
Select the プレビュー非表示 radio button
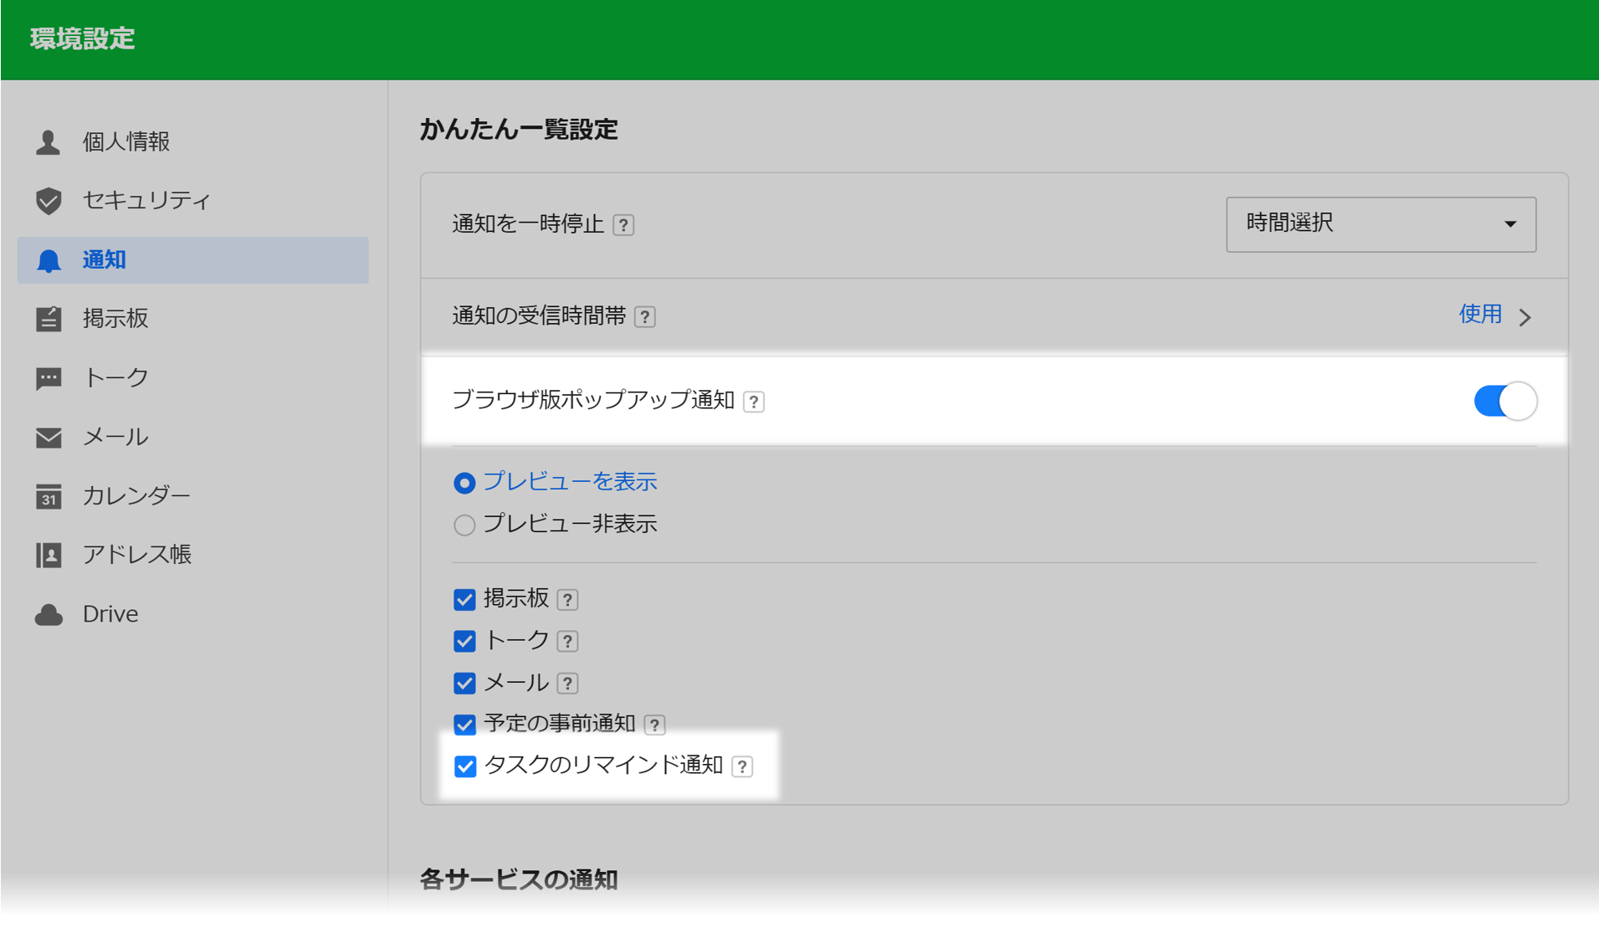(464, 525)
